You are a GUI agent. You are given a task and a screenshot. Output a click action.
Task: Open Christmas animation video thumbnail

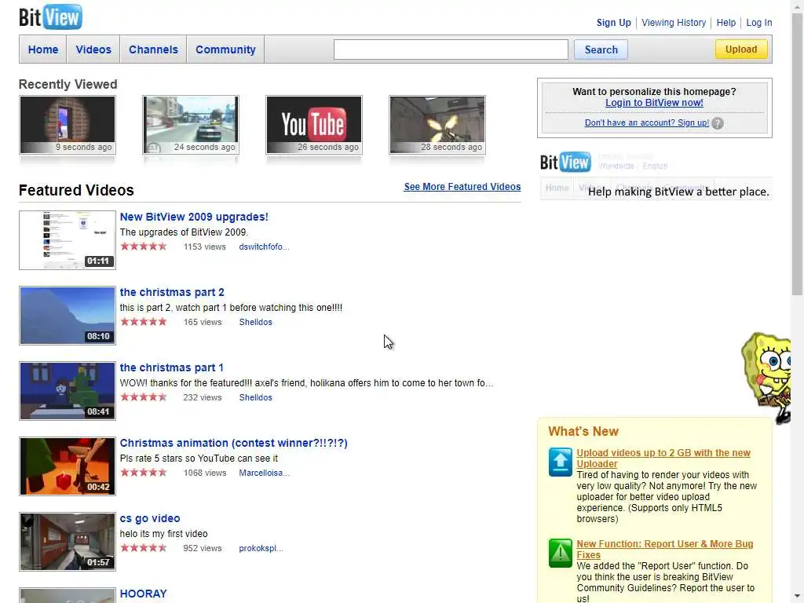[68, 466]
